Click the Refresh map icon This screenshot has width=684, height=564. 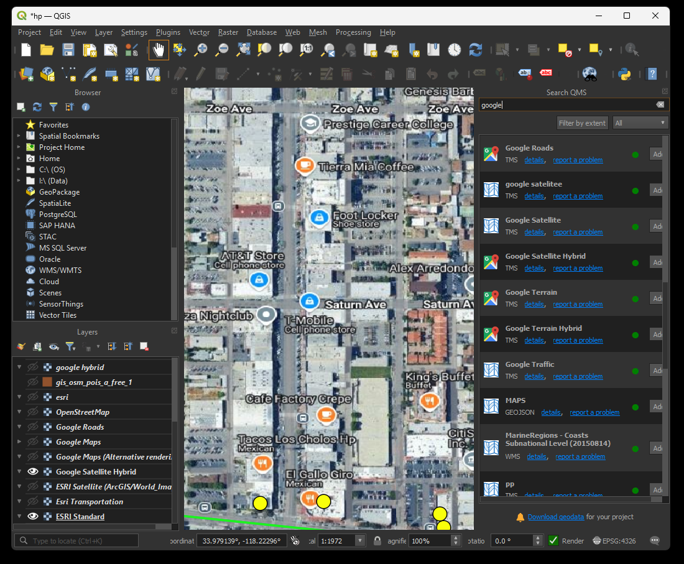click(x=476, y=50)
